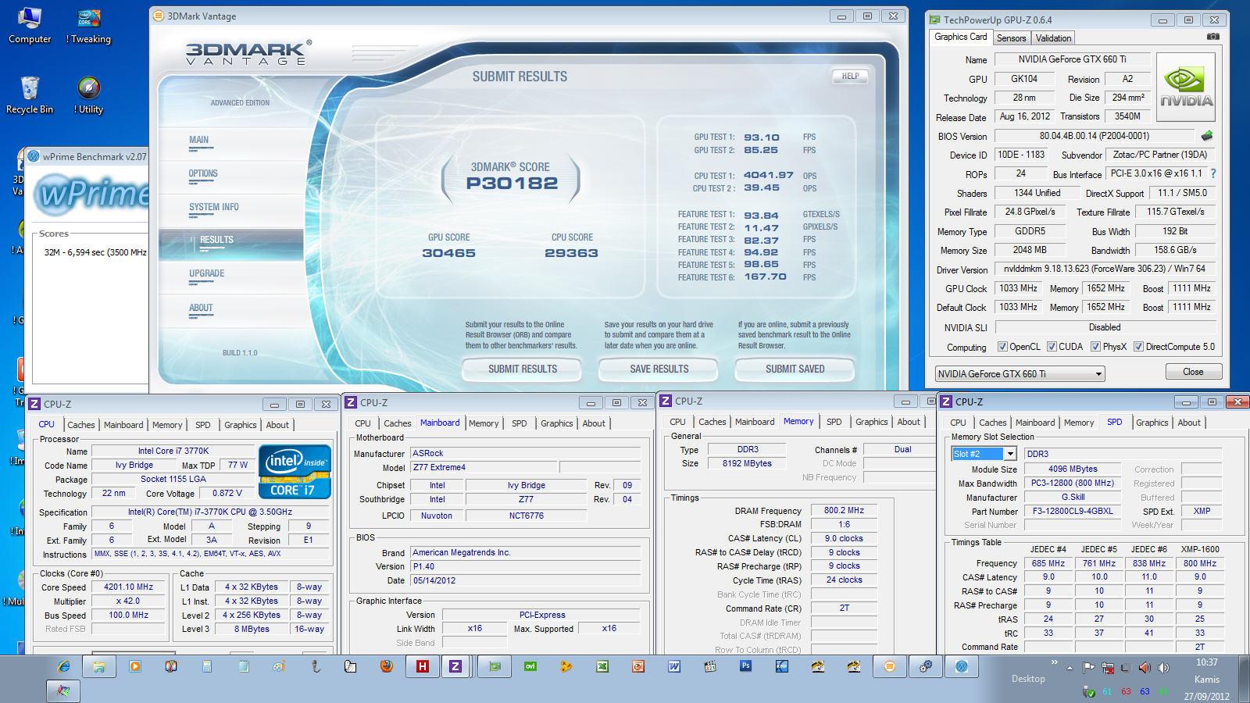This screenshot has width=1250, height=703.
Task: Click the Core Speed value field in CPU-Z
Action: 129,587
